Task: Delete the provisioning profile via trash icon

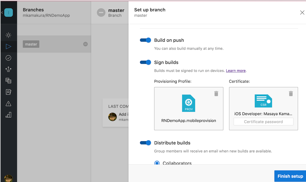Action: coord(216,94)
